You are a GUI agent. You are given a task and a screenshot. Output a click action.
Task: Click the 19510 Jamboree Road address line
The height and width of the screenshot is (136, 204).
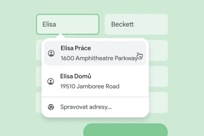(x=90, y=86)
